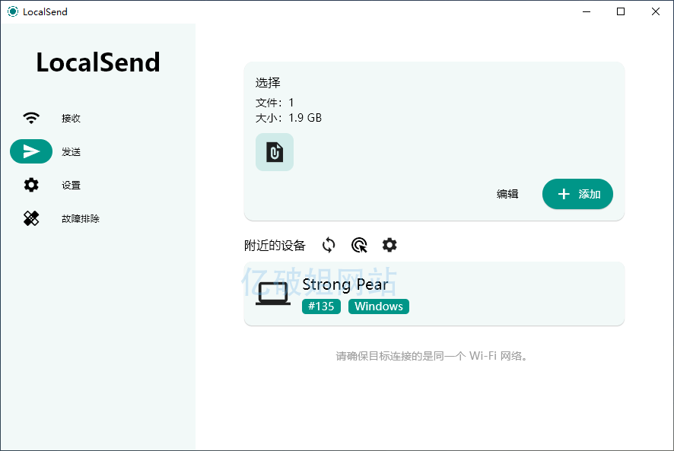The height and width of the screenshot is (451, 674).
Task: Open settings via the 设置 gear icon
Action: (x=31, y=185)
